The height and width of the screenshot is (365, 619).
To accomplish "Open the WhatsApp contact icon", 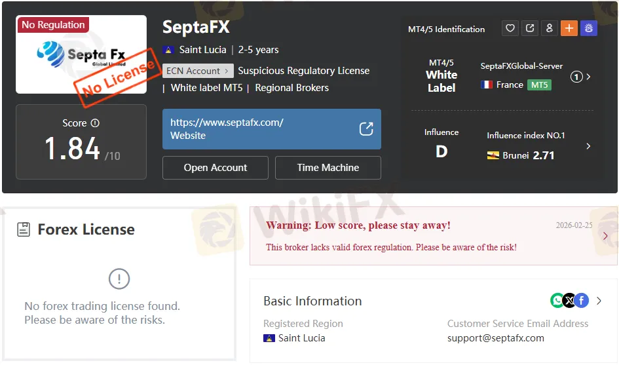I will [557, 301].
